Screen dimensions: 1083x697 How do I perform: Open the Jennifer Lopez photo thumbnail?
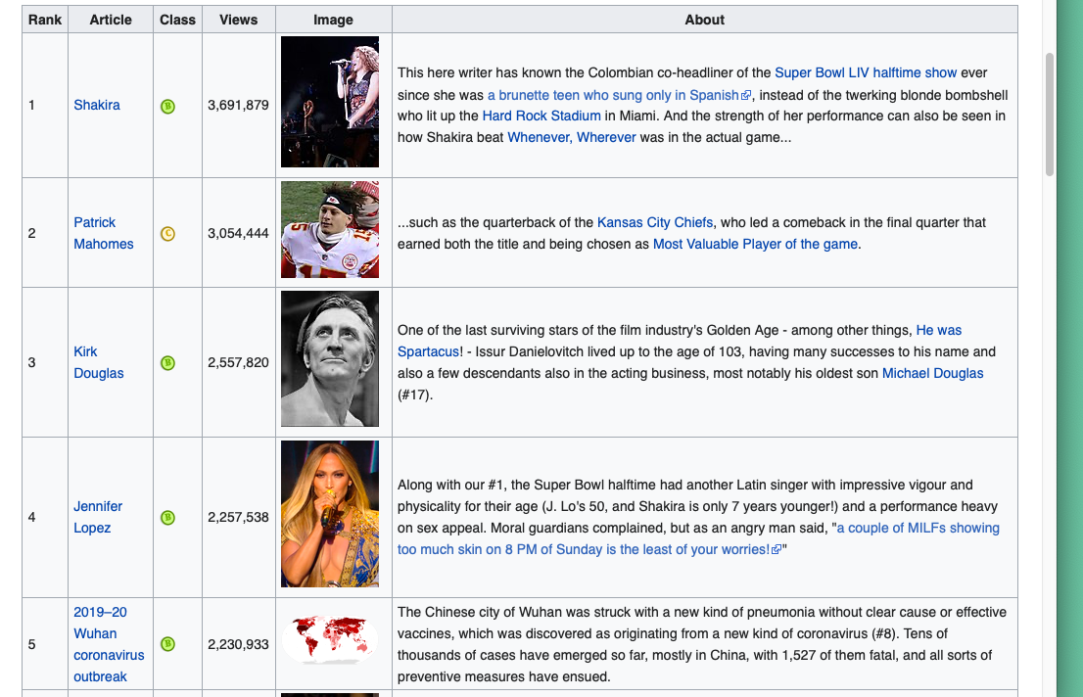pyautogui.click(x=330, y=514)
